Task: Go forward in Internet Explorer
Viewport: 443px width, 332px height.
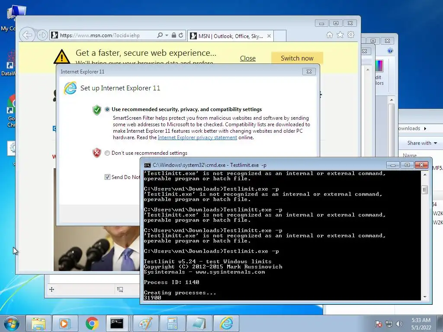Action: coord(42,35)
